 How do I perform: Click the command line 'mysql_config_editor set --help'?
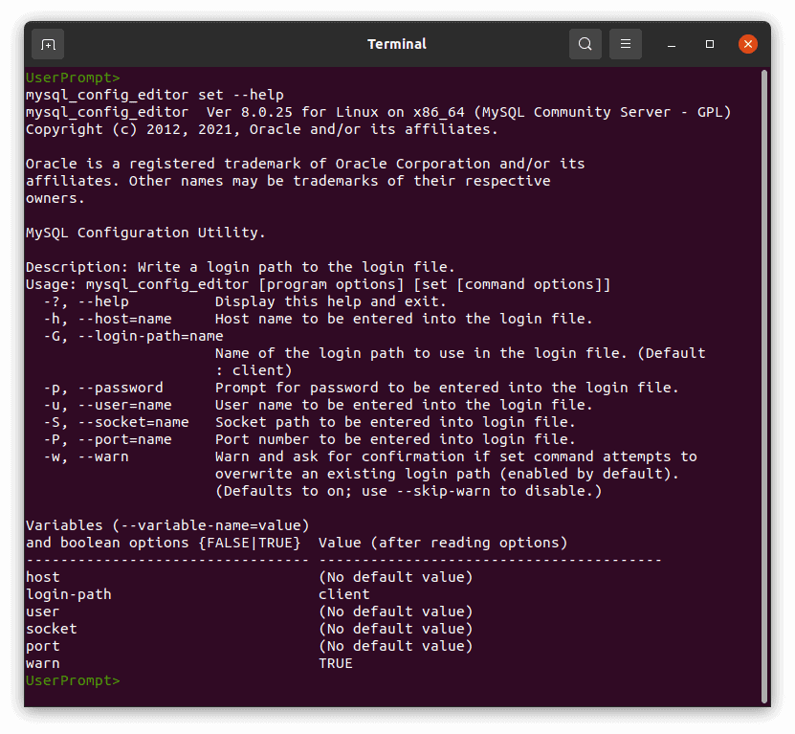(155, 95)
